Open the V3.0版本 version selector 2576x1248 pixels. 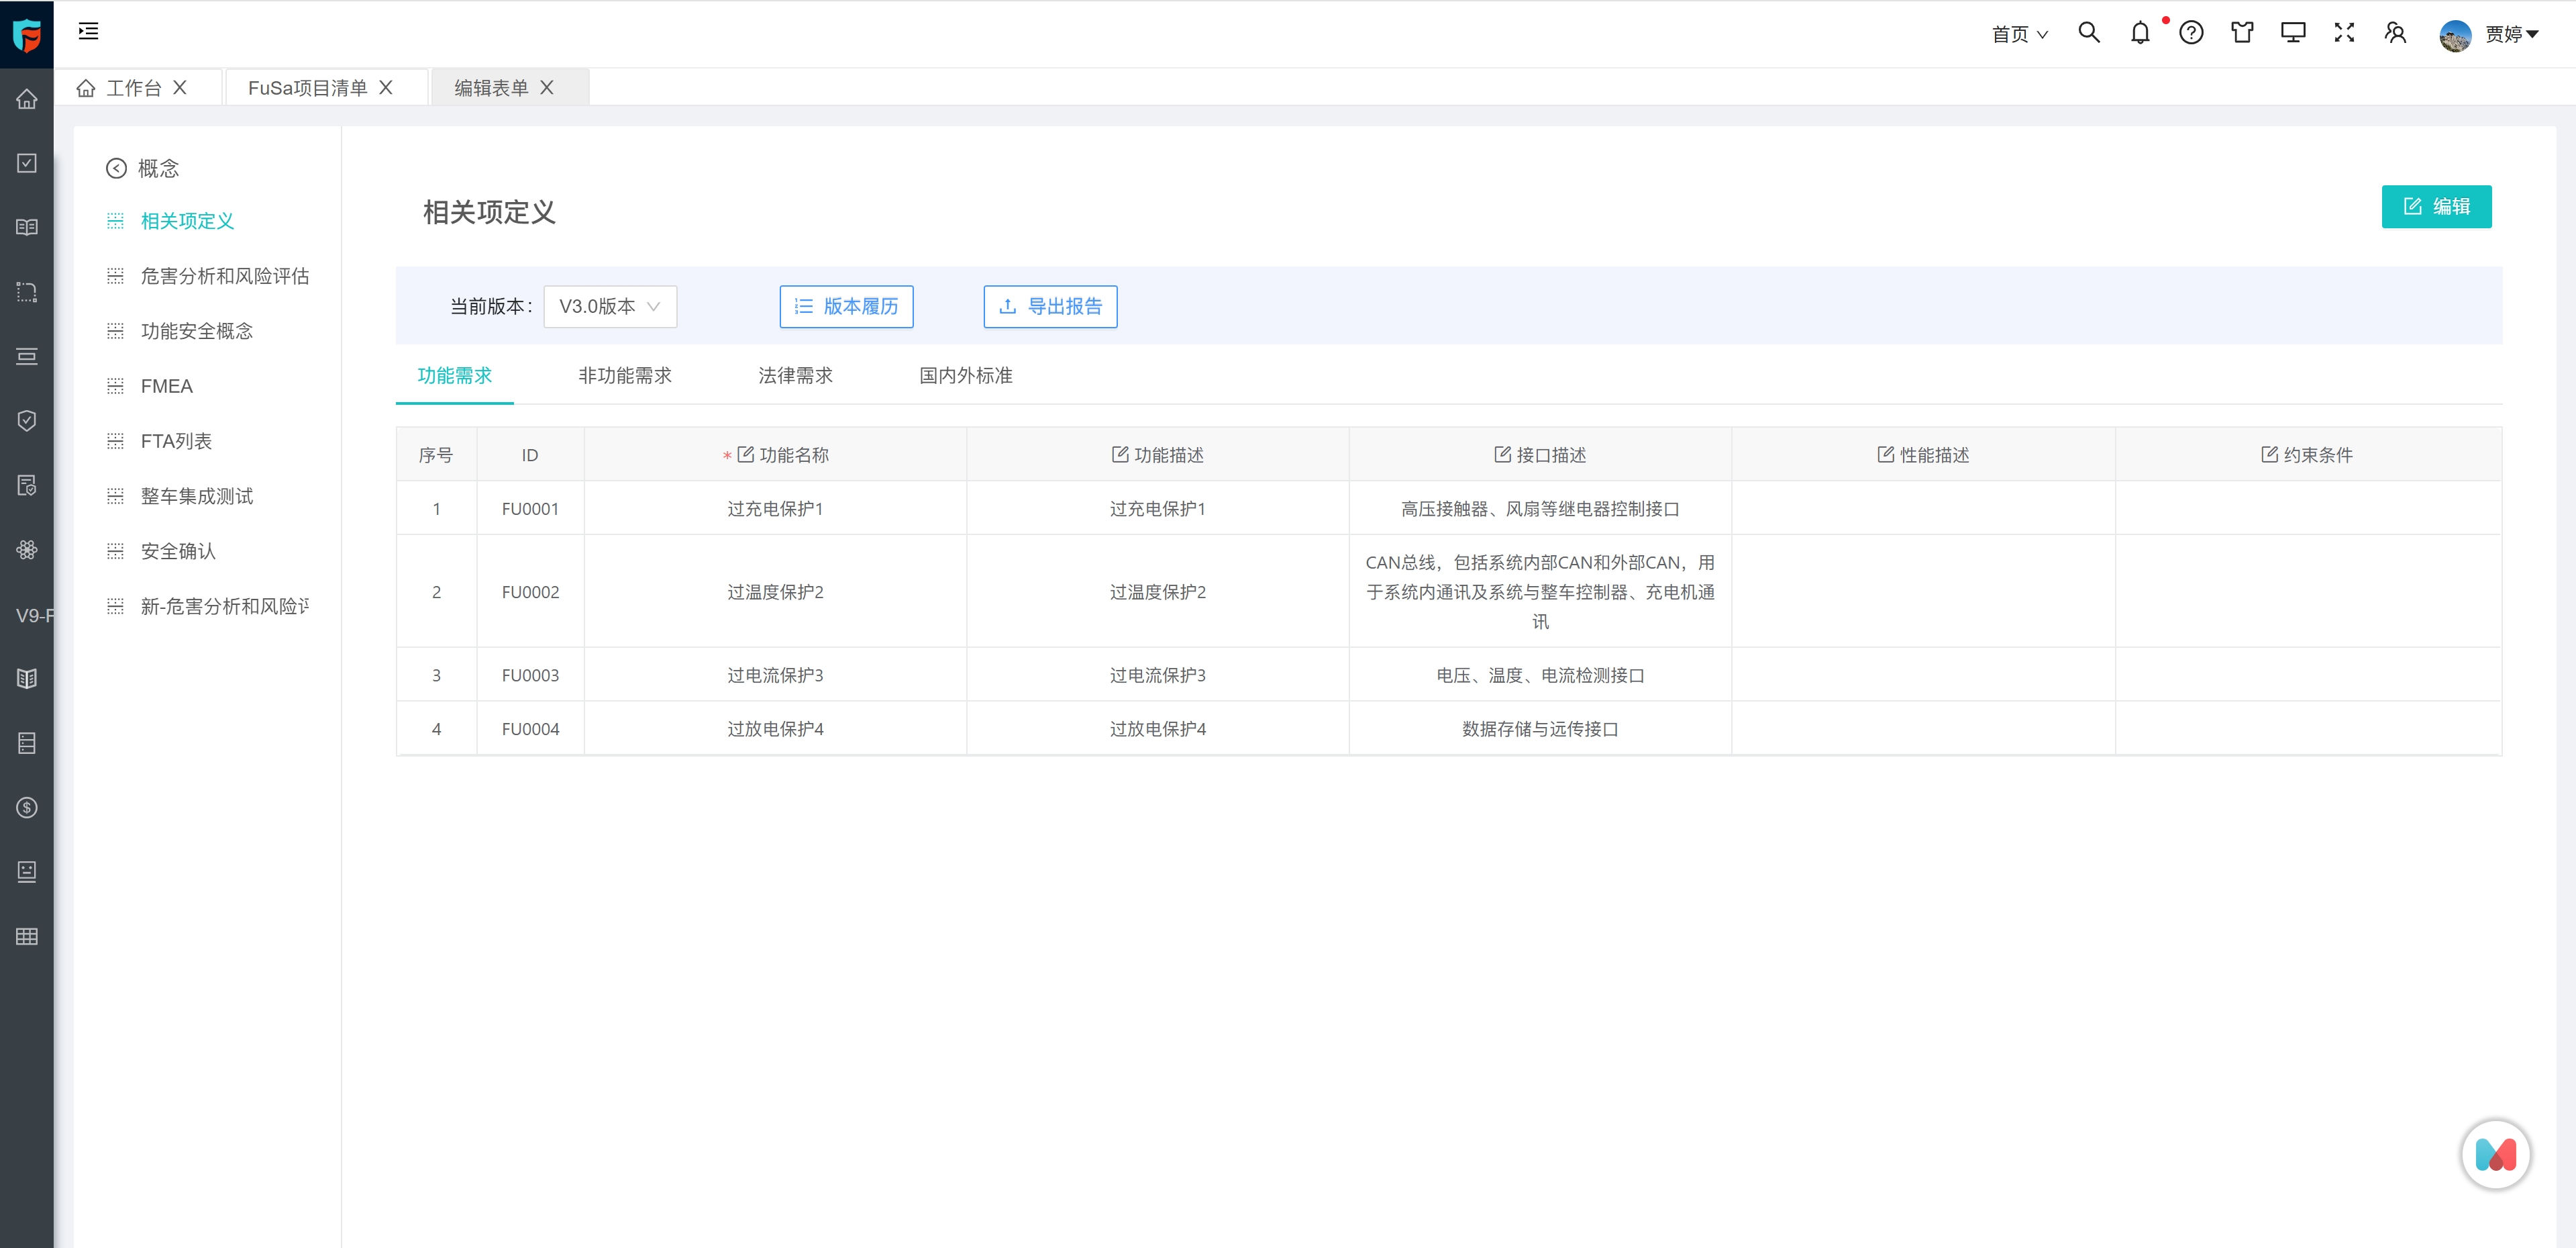pos(610,306)
